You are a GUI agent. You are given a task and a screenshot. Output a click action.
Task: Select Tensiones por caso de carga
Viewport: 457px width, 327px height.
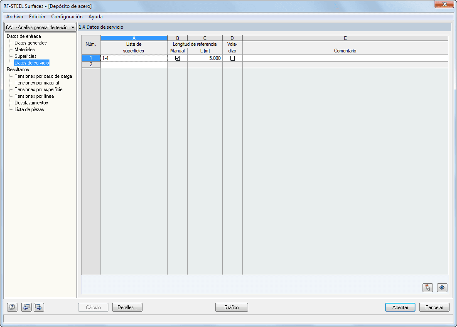[x=43, y=76]
